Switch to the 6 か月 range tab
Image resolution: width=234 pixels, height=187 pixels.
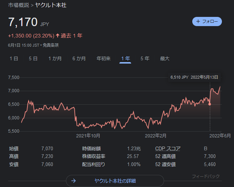coord(79,58)
